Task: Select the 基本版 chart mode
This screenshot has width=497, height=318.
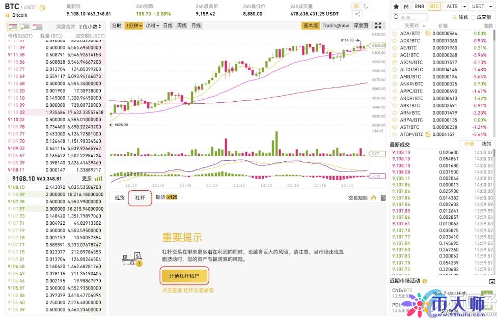Action: coord(310,25)
